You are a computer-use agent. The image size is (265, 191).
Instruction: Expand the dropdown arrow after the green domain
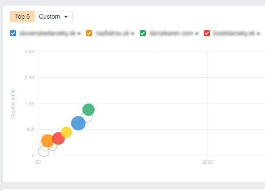pos(197,34)
